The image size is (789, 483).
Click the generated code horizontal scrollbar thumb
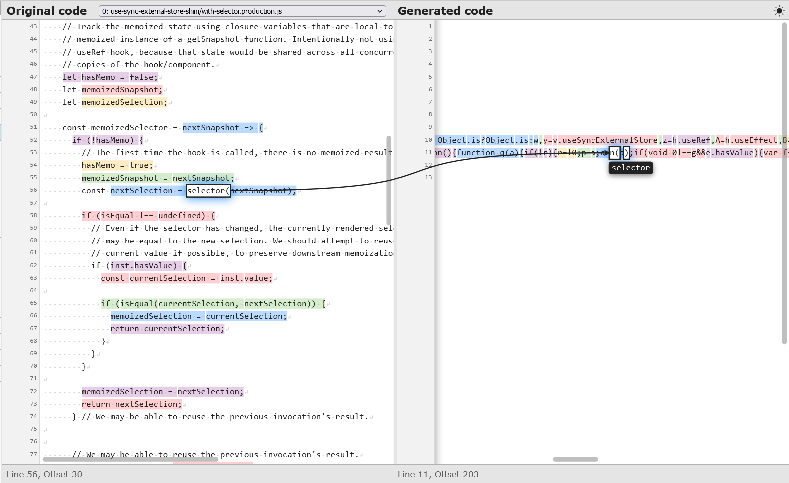coord(576,459)
